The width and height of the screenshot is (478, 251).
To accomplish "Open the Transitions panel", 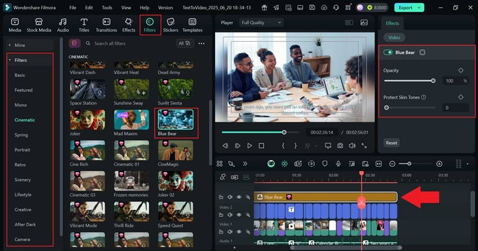I will point(106,25).
